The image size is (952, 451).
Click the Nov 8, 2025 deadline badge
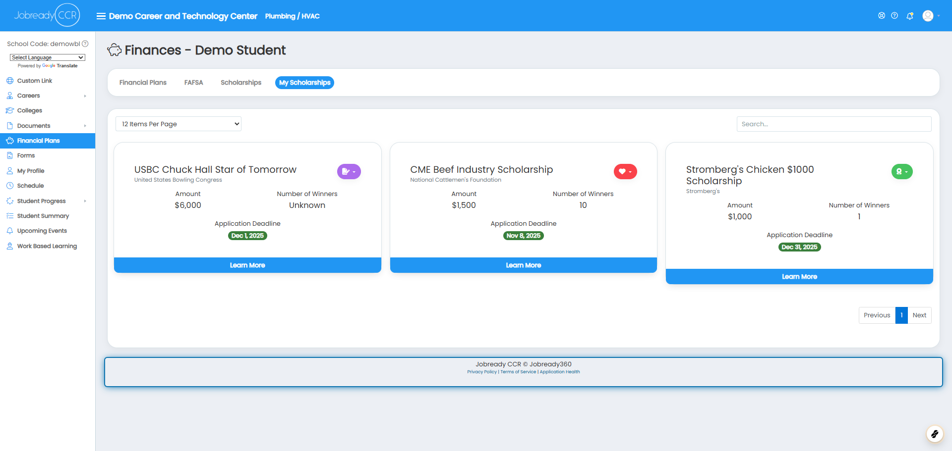point(524,236)
